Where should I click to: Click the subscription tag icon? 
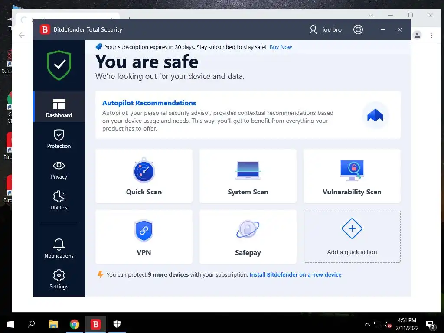pyautogui.click(x=99, y=47)
